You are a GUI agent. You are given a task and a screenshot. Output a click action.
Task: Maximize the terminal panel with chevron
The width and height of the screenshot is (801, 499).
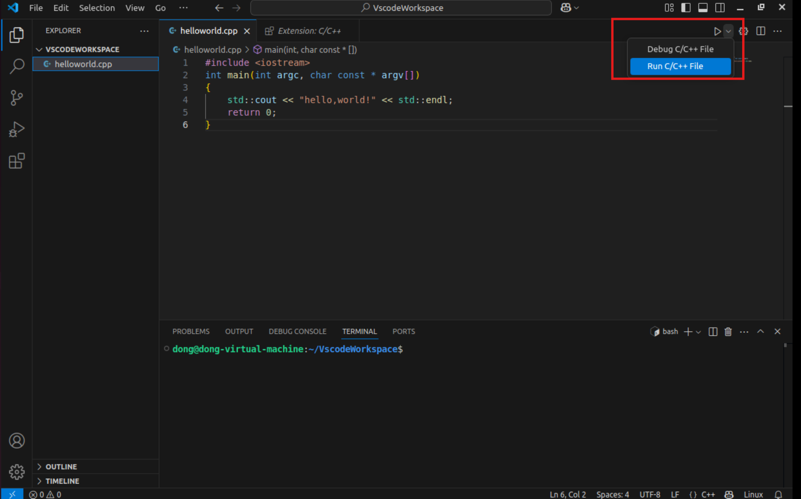coord(761,331)
